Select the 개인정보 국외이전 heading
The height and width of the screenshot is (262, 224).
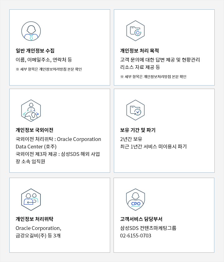[x=35, y=130]
